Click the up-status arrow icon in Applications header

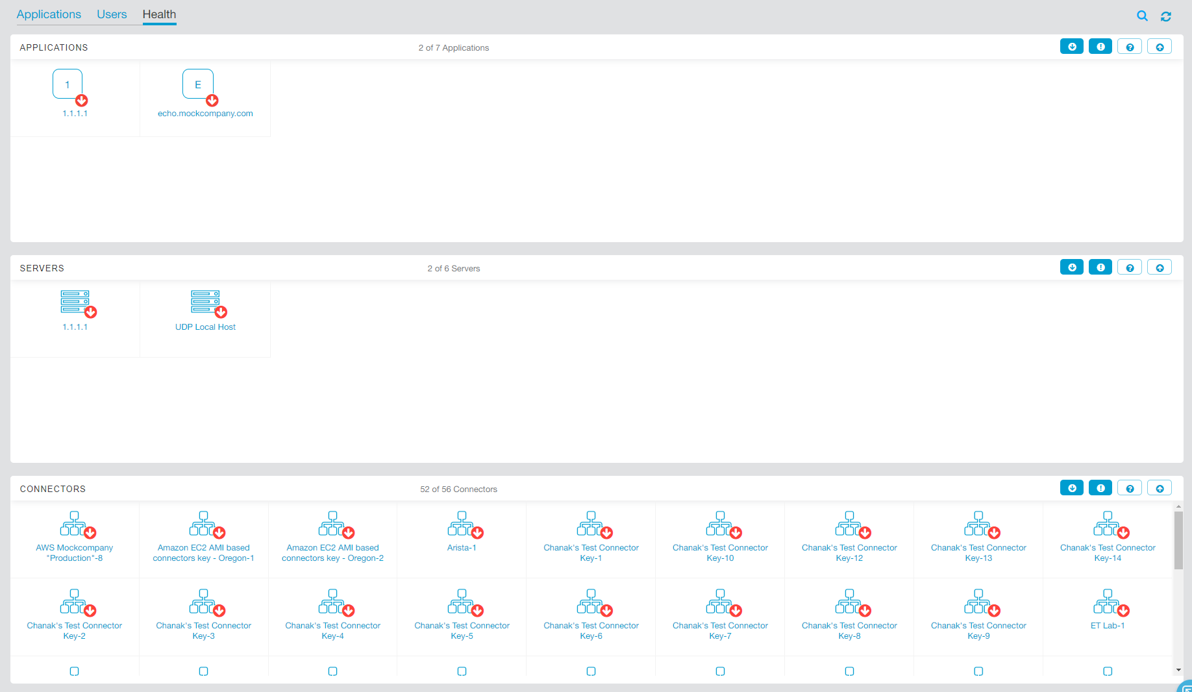tap(1160, 46)
